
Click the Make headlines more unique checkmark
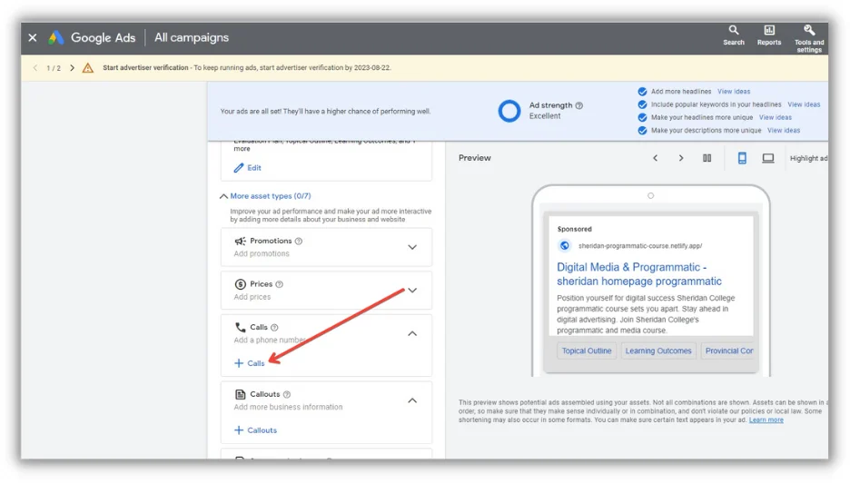[642, 118]
